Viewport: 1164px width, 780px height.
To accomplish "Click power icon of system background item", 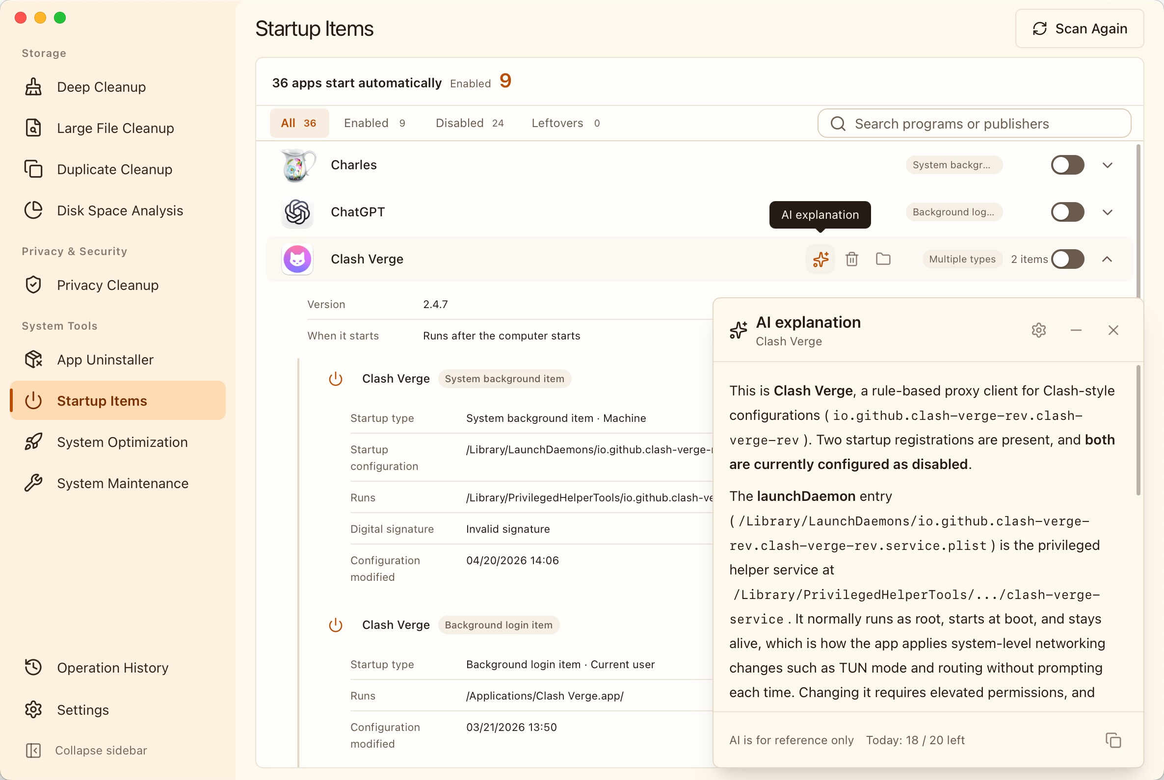I will [x=336, y=379].
